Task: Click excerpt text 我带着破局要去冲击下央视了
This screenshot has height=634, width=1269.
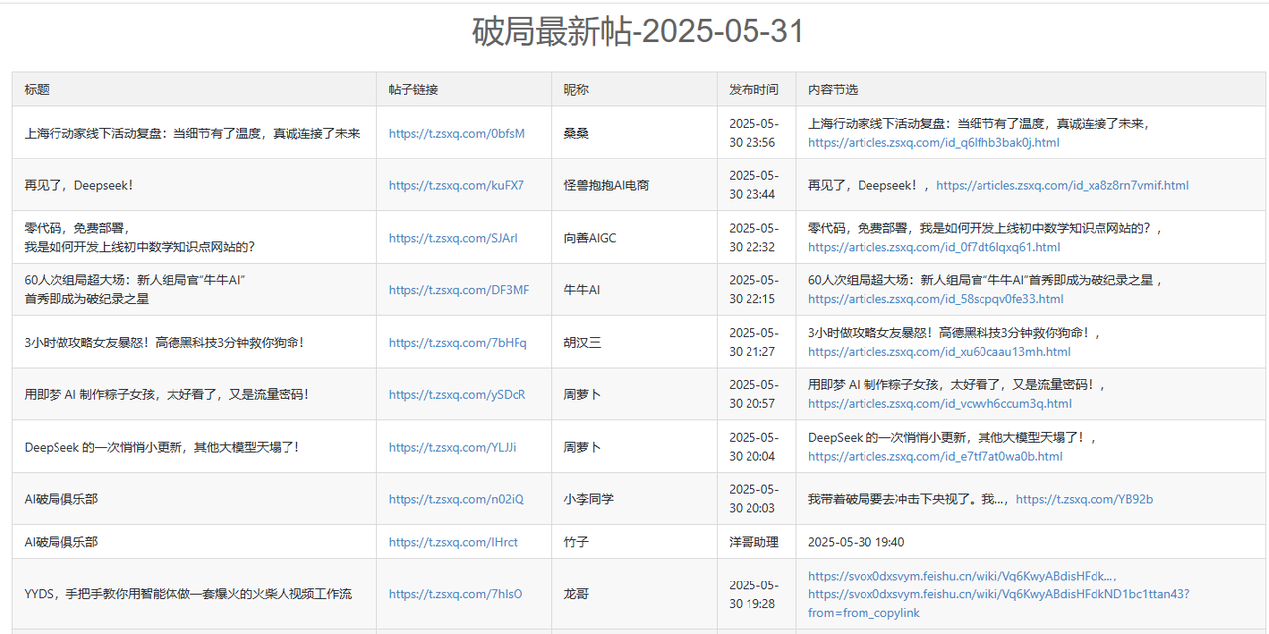Action: pyautogui.click(x=908, y=499)
